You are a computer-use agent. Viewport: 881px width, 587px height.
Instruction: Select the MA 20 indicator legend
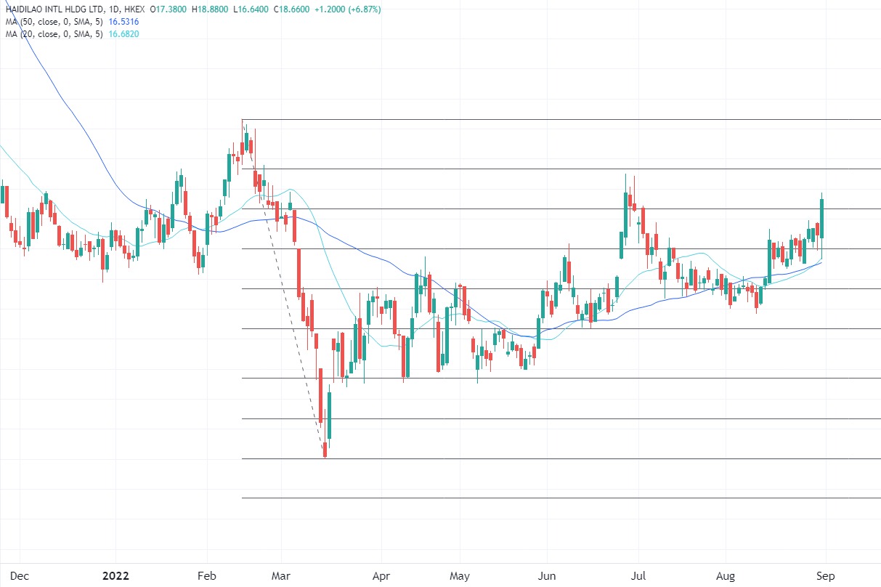click(52, 33)
